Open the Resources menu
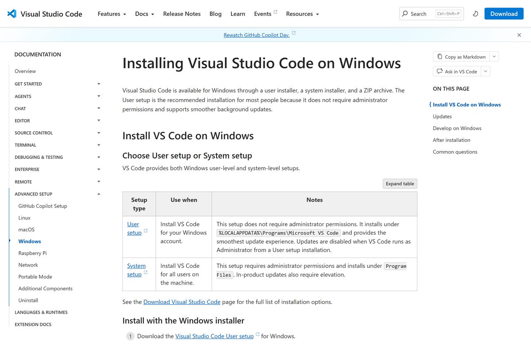531x350 pixels. point(302,14)
